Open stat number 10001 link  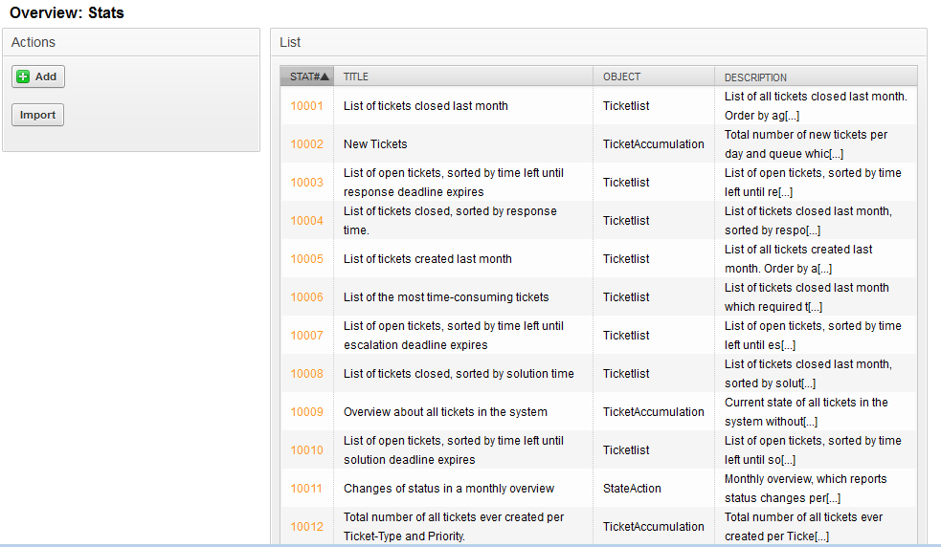click(x=306, y=106)
